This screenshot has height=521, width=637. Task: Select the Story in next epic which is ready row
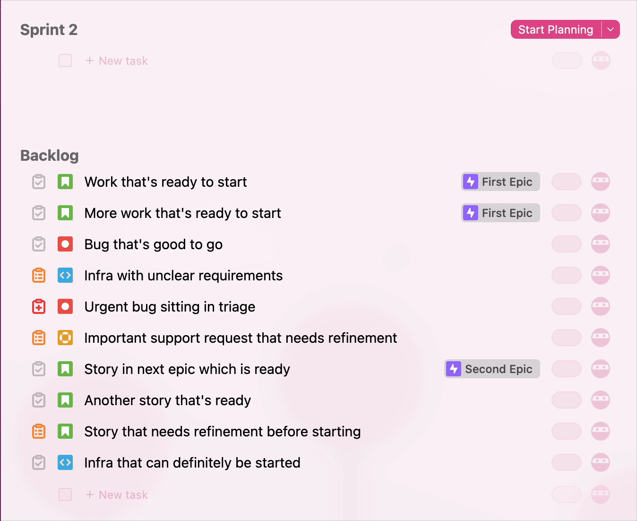coord(187,369)
